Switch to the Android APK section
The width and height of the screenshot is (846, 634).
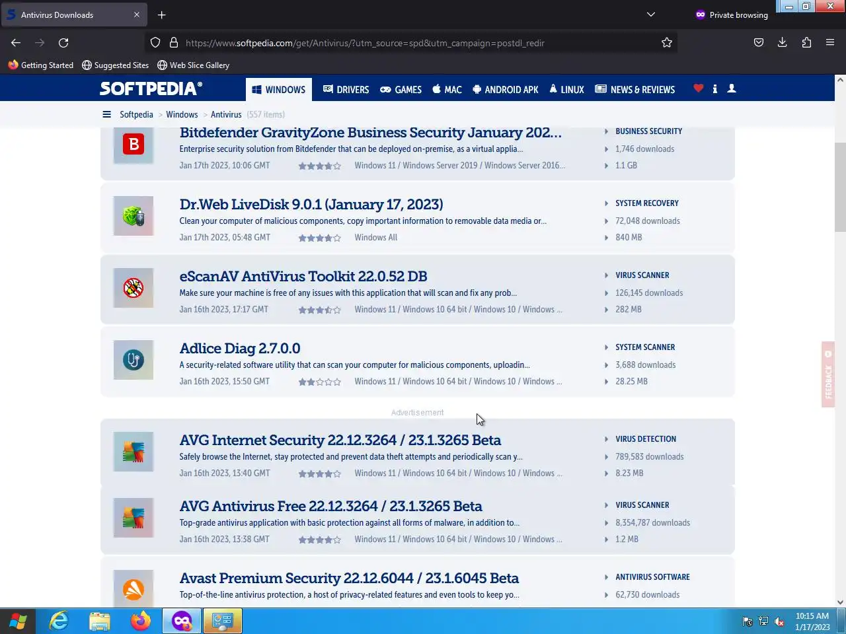pyautogui.click(x=506, y=89)
